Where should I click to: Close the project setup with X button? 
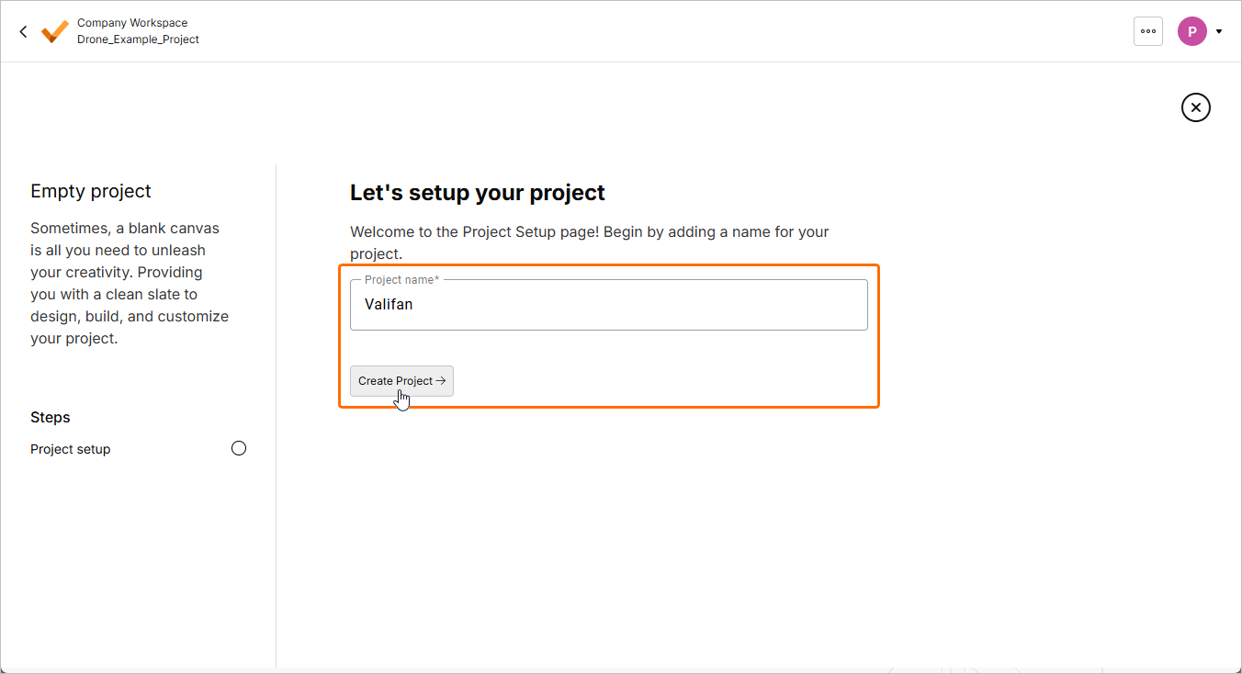click(1195, 107)
